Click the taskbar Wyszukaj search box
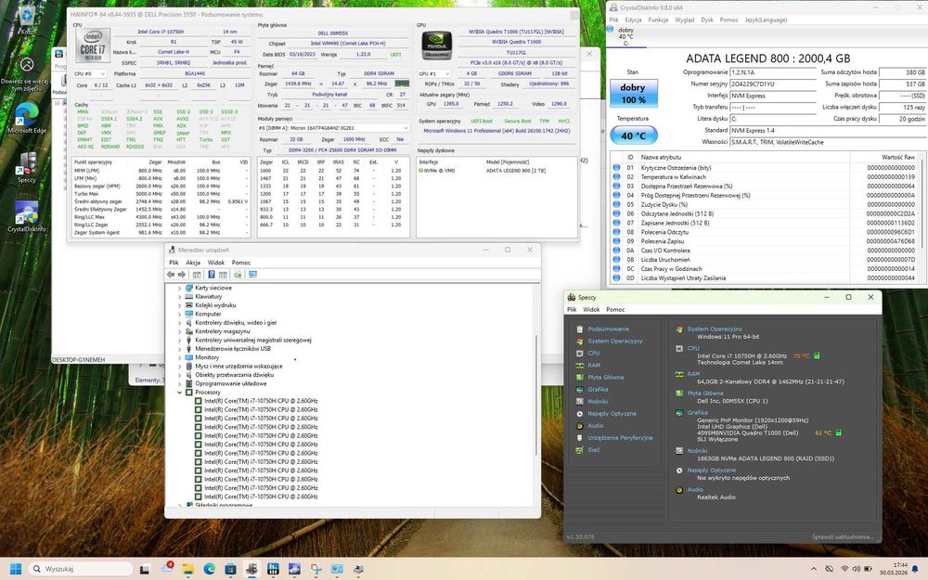 81,569
